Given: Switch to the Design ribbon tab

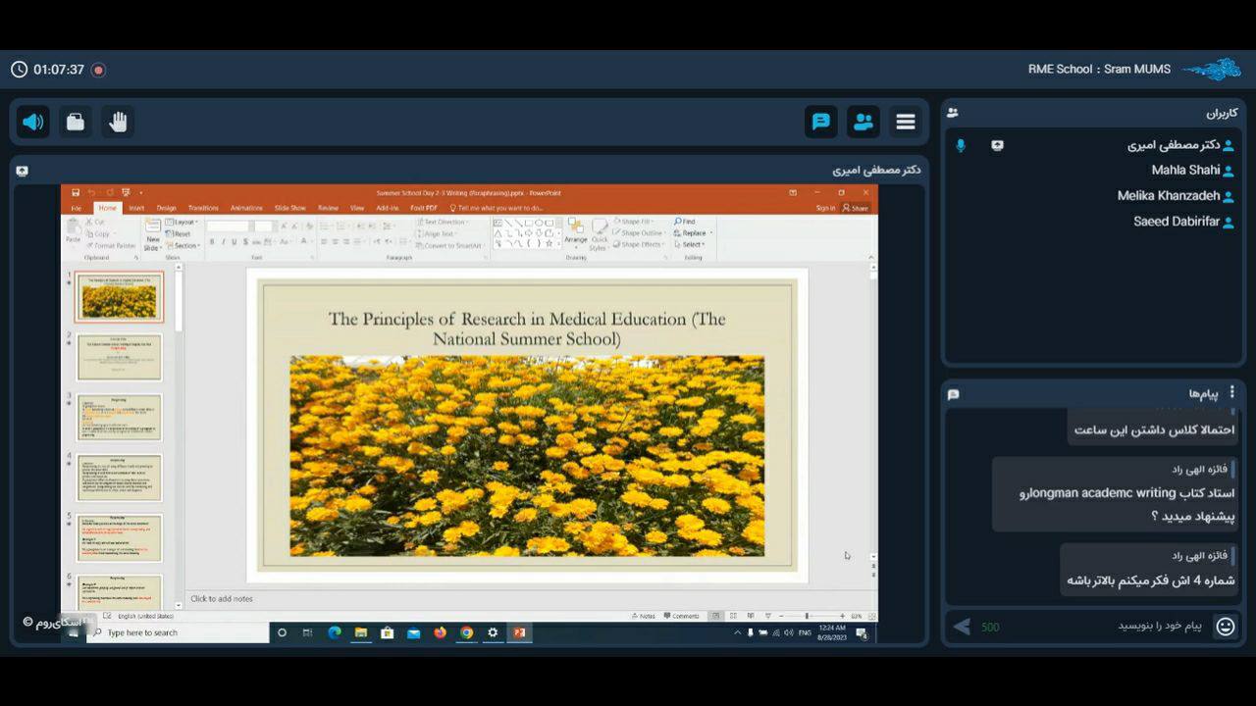Looking at the screenshot, I should 166,208.
